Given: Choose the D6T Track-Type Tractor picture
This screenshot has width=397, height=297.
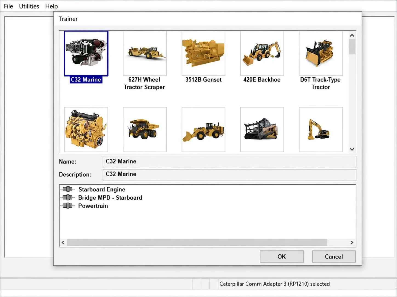Looking at the screenshot, I should (321, 53).
